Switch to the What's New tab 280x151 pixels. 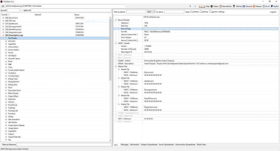(x=201, y=145)
